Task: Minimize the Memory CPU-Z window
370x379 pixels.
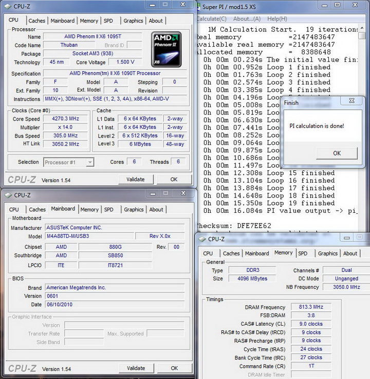Action: point(347,237)
